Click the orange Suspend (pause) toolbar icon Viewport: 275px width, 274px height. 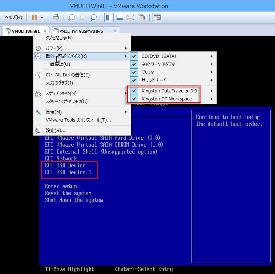(35, 17)
